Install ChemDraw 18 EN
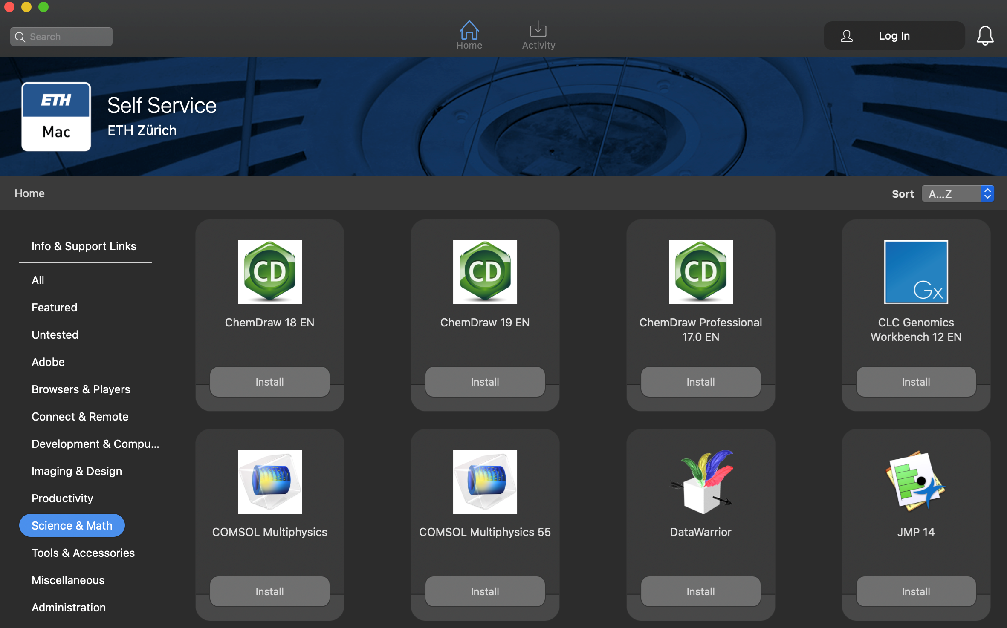 tap(270, 382)
